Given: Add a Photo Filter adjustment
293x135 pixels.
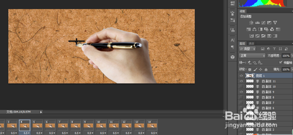Looking at the screenshot, I should (266, 29).
